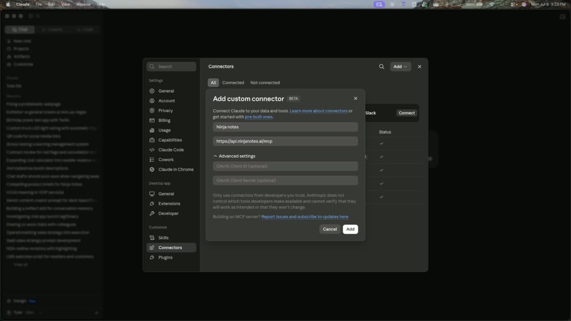Collapse the Advanced settings section
This screenshot has width=571, height=321.
click(x=234, y=156)
